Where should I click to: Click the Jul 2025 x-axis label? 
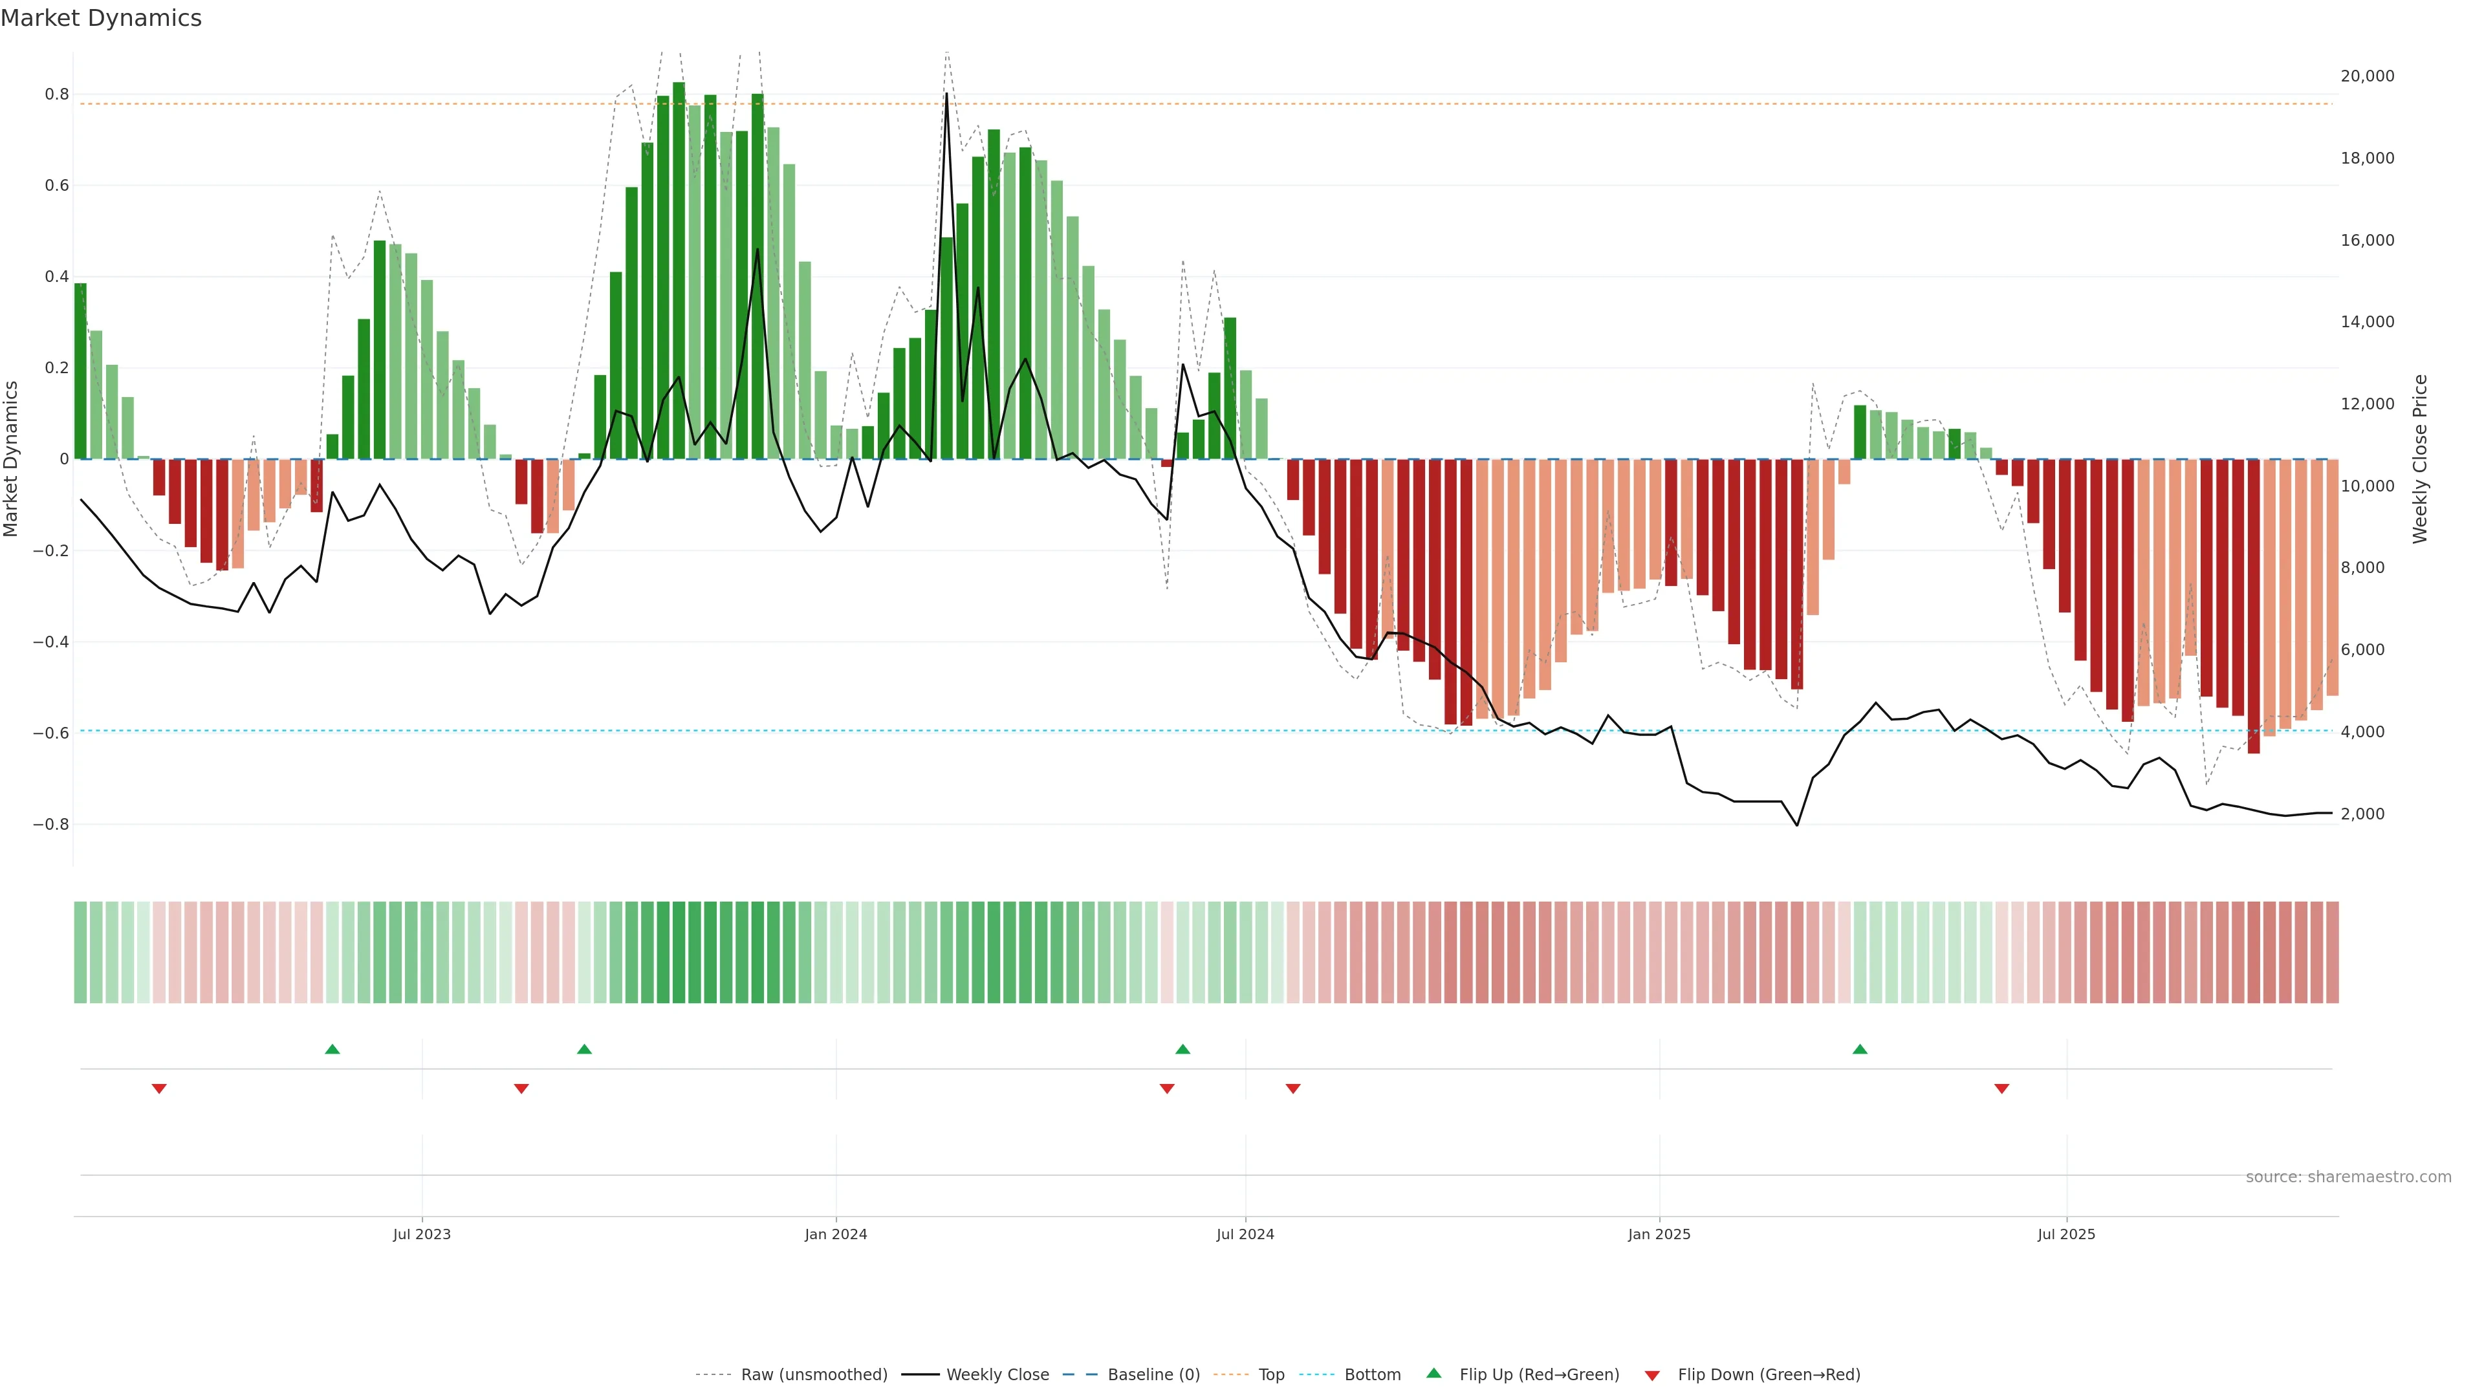(x=2067, y=1234)
